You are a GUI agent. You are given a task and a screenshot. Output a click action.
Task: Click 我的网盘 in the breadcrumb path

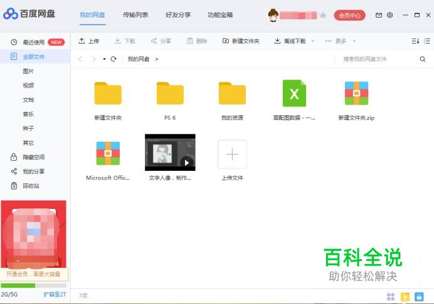(x=139, y=59)
